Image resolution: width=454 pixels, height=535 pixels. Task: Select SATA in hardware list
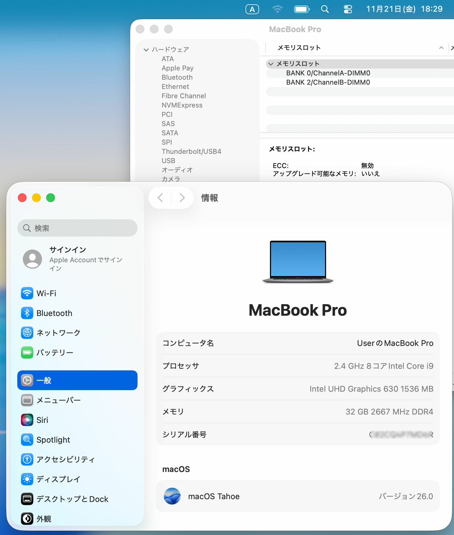170,133
